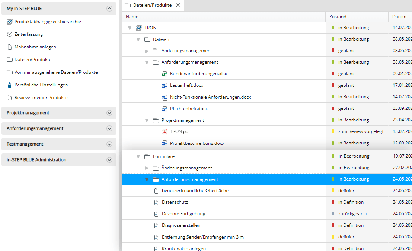Click the Word icon beside Lastenheft.docx
This screenshot has width=412, height=251.
(x=164, y=85)
